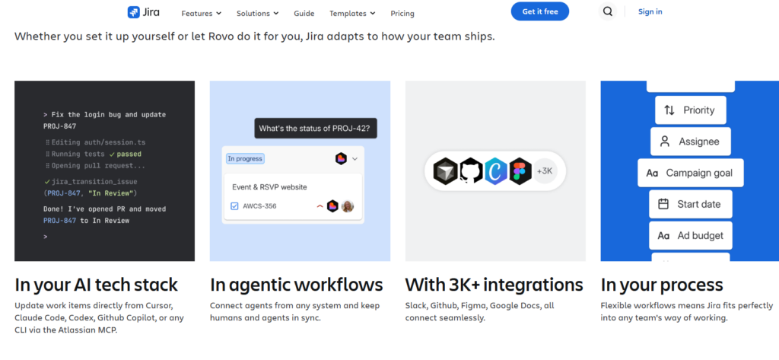Viewport: 779px width, 360px height.
Task: Click the Campaign goal field chip
Action: tap(691, 173)
